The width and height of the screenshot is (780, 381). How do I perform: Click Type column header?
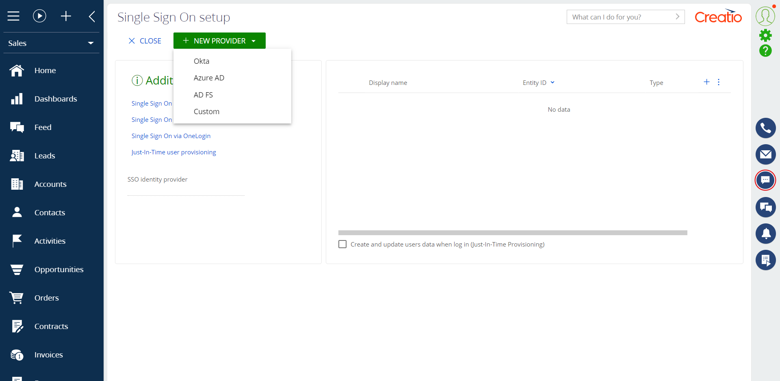[x=656, y=82]
